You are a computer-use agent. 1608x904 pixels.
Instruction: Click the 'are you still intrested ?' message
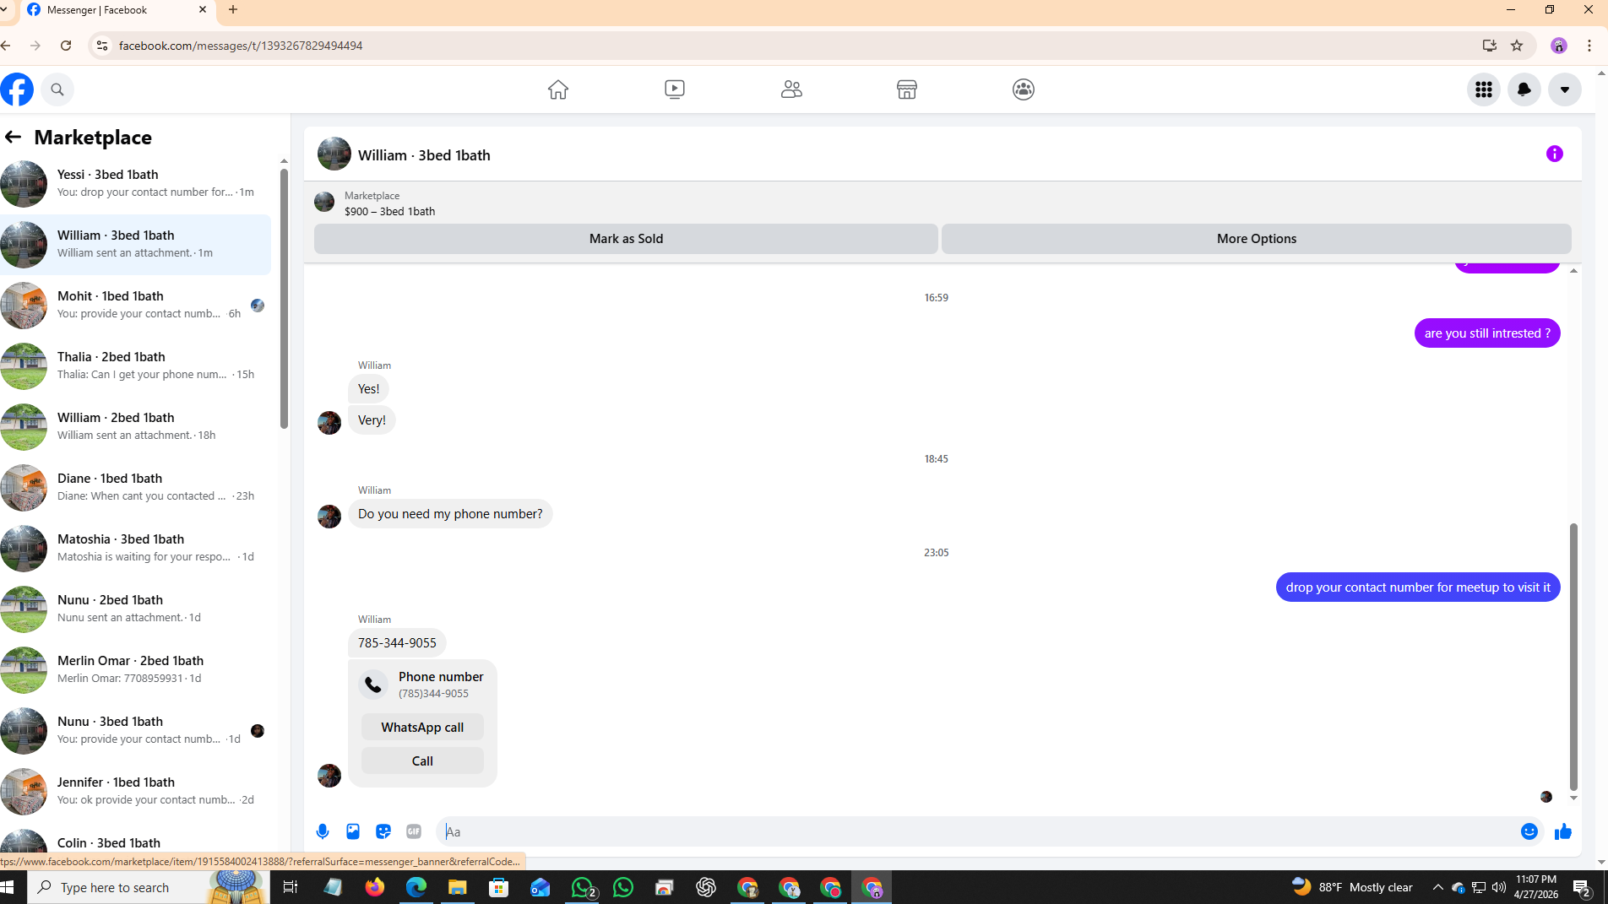[1487, 333]
